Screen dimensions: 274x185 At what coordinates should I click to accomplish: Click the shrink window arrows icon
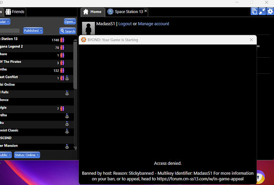[x=262, y=12]
